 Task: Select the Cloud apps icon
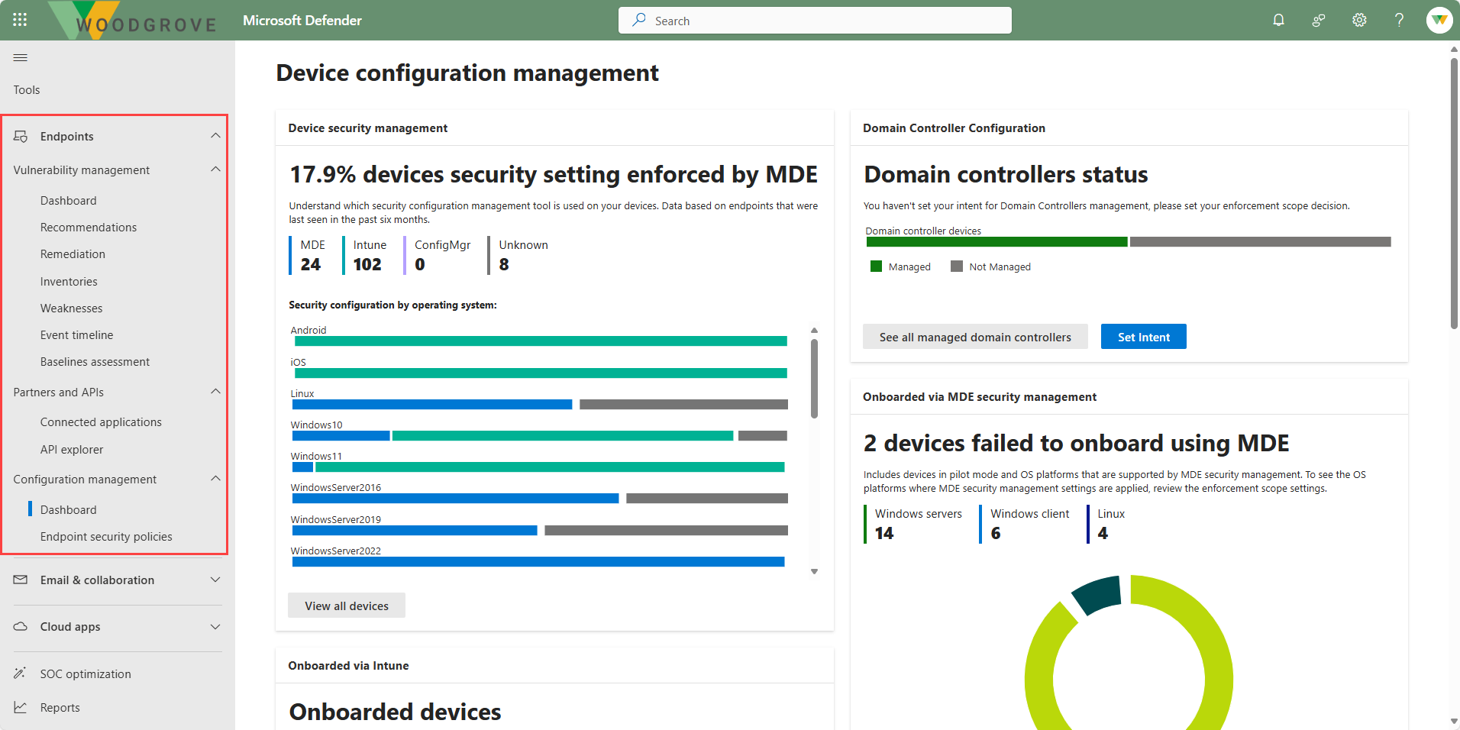click(x=19, y=626)
